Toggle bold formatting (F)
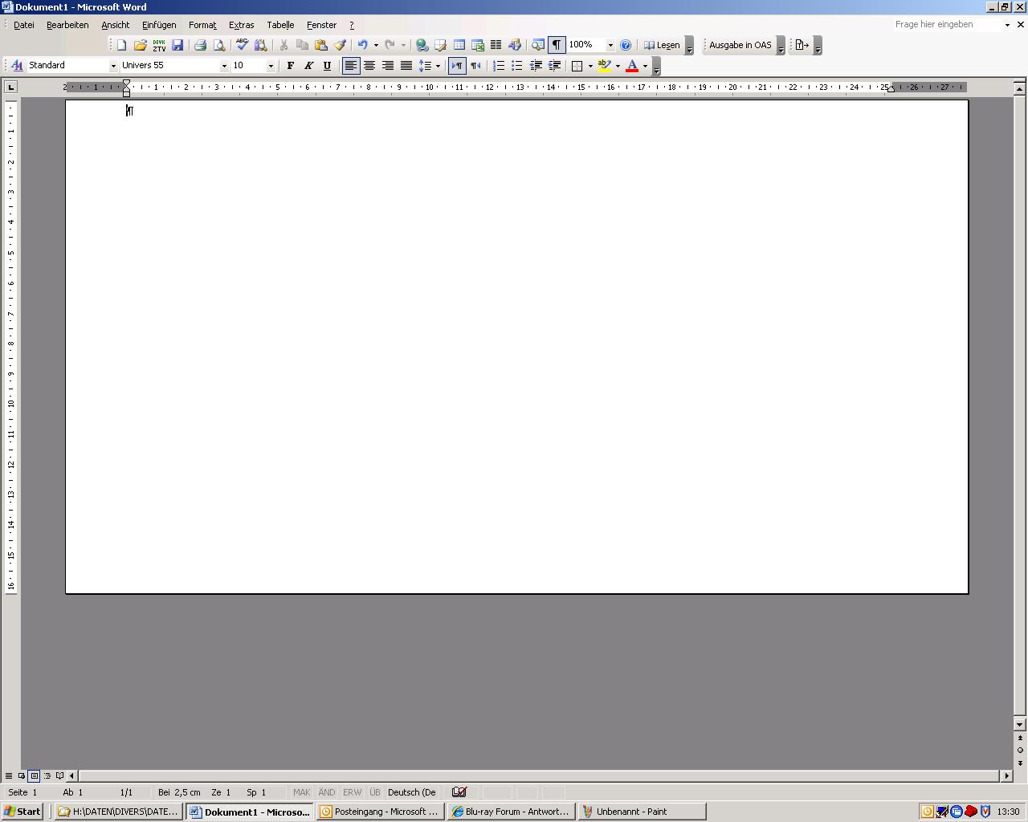Viewport: 1028px width, 822px height. [x=290, y=66]
